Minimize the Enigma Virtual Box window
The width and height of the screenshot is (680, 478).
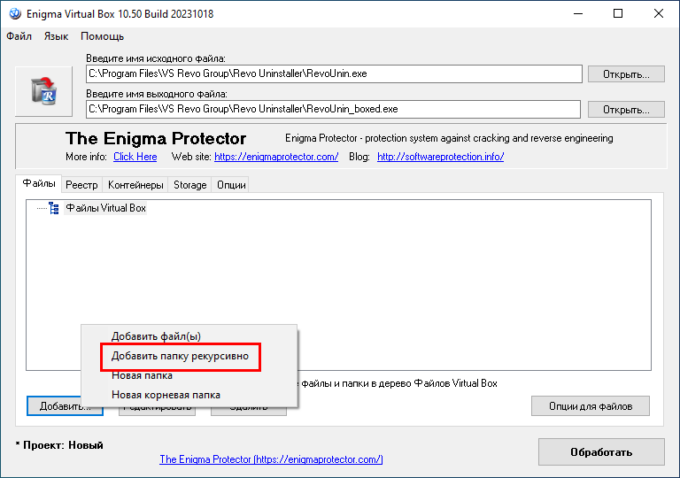pyautogui.click(x=578, y=14)
